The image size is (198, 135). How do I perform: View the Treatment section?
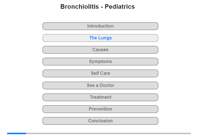[100, 97]
